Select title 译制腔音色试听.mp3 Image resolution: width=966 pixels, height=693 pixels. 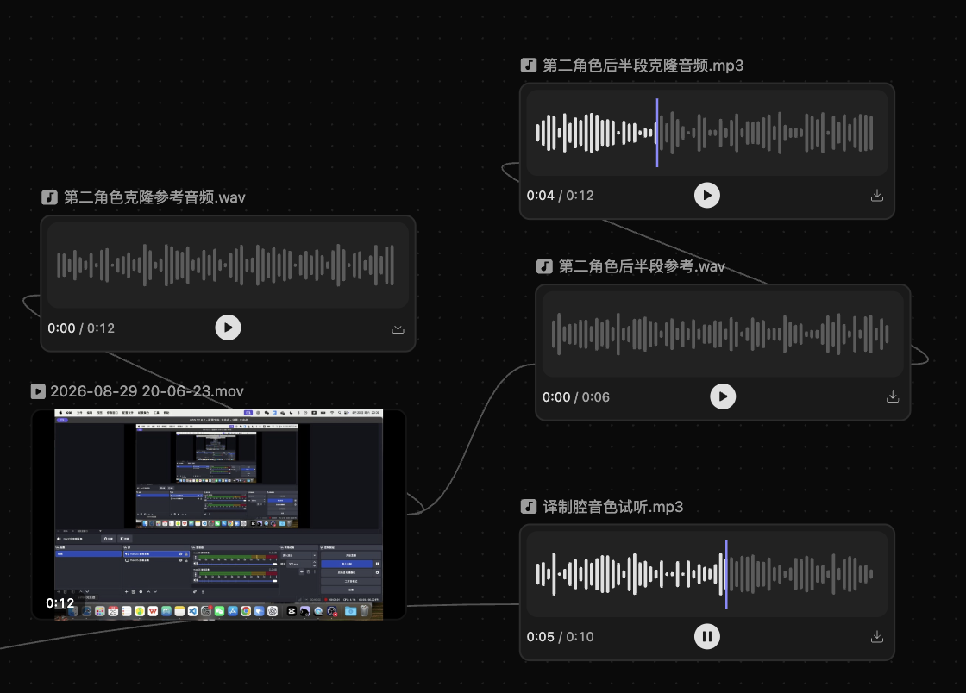coord(613,507)
